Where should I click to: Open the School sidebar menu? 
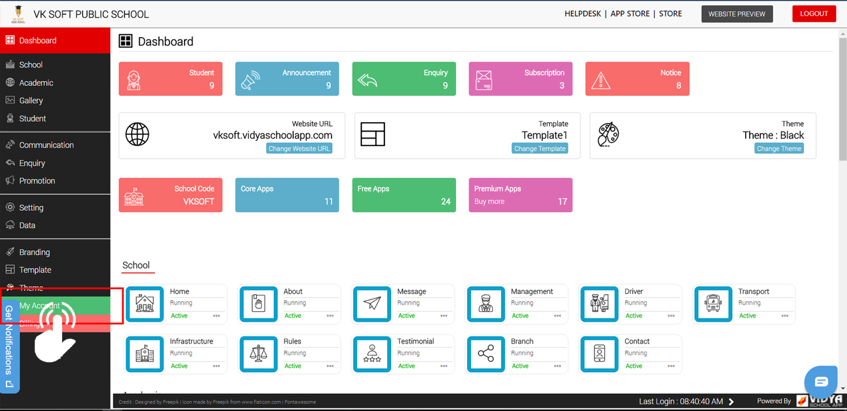click(x=55, y=65)
